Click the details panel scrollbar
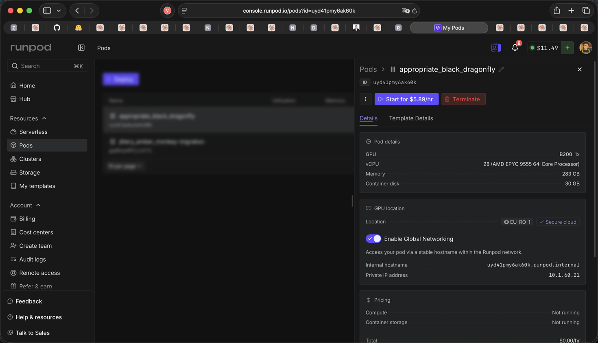 [x=595, y=159]
